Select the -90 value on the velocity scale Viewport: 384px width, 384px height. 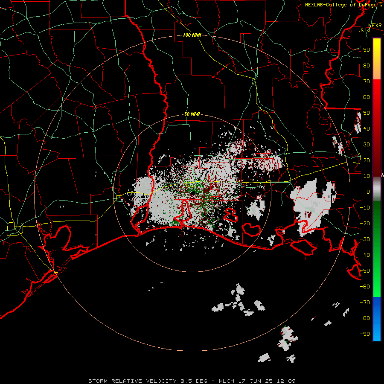(365, 334)
